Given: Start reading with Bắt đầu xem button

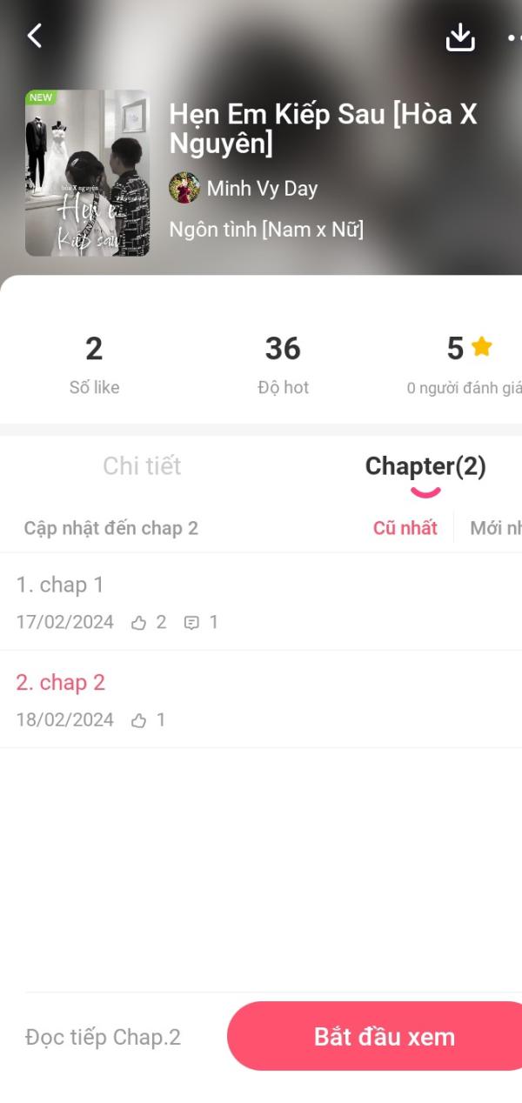Looking at the screenshot, I should point(384,1036).
